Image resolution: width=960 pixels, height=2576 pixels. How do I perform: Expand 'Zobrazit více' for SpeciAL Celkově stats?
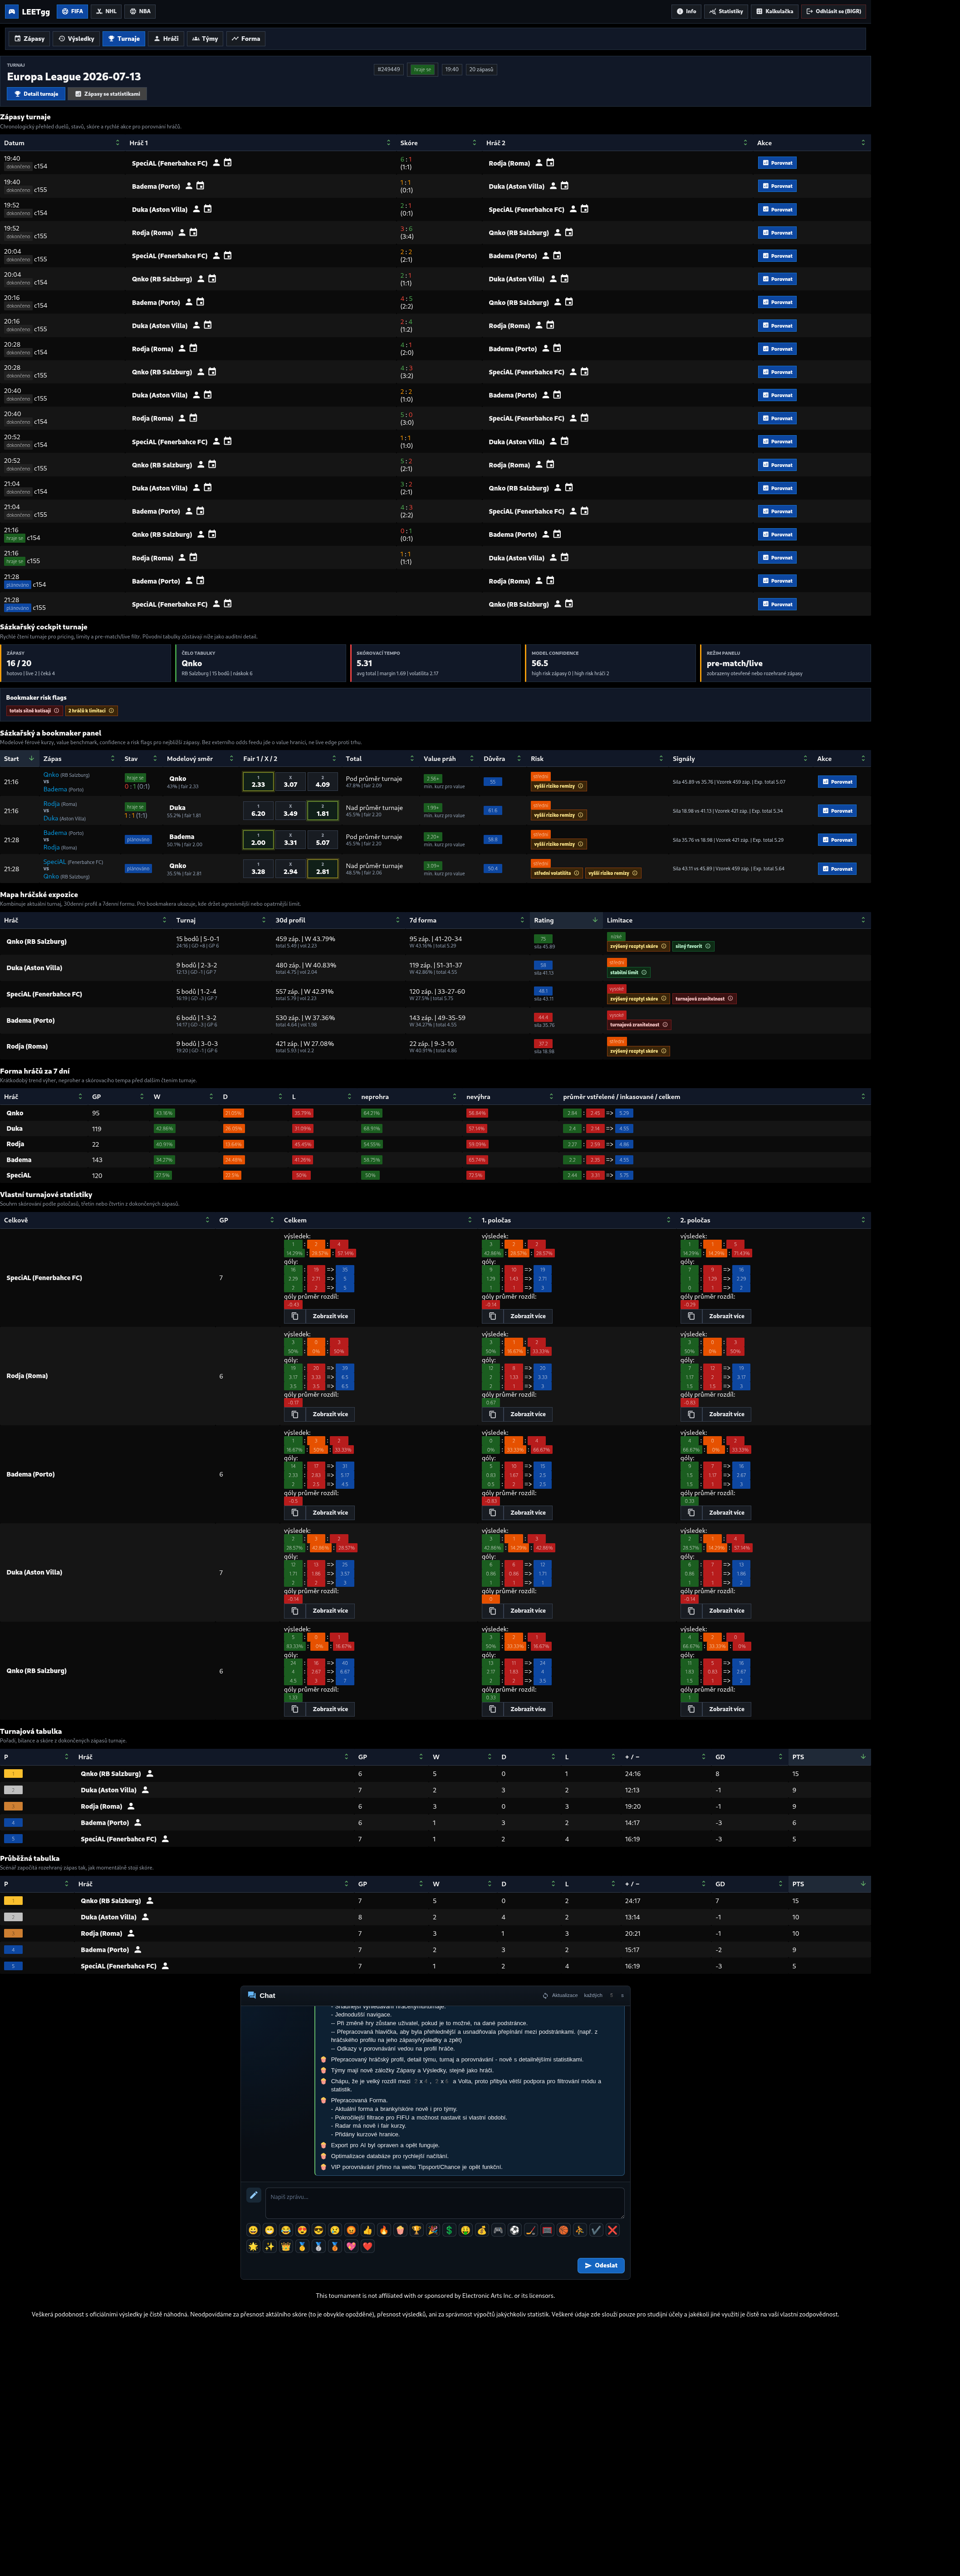pos(330,1316)
